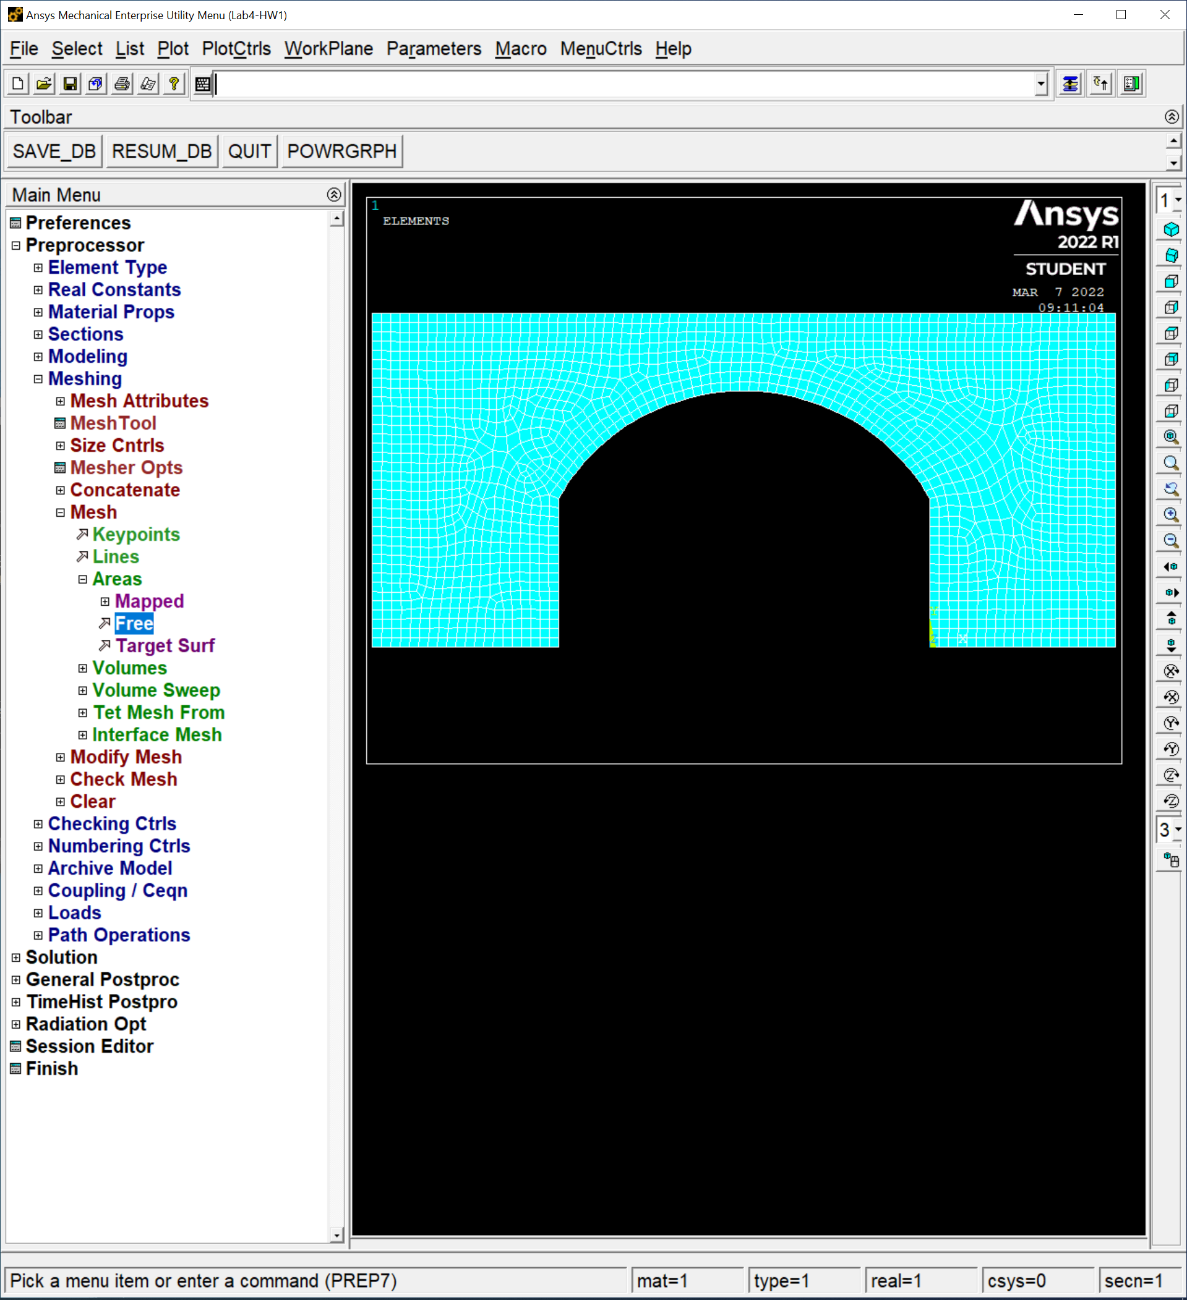Collapse the Toolbar panel with its chevron
Screen dimensions: 1187x1300
1172,117
